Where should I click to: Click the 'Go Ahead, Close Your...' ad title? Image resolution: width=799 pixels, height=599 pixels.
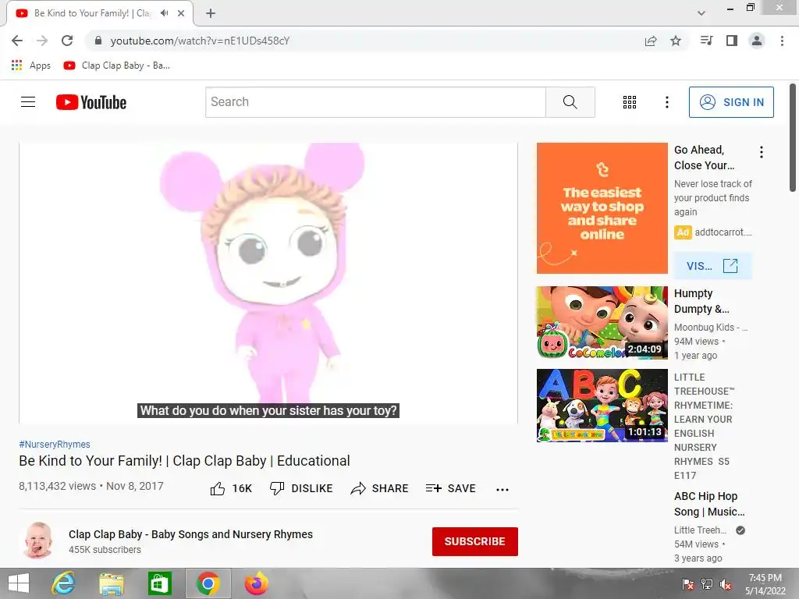point(705,158)
